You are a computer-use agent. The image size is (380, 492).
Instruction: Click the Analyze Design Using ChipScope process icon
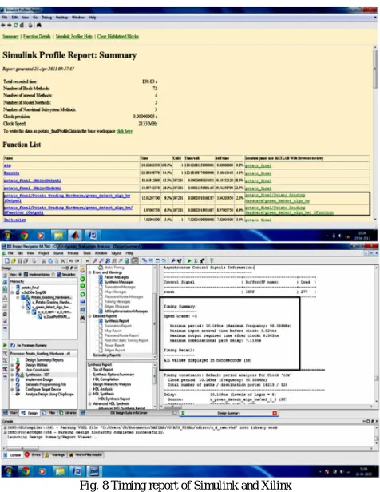18,394
